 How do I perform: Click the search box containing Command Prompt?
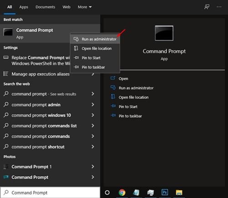50,193
